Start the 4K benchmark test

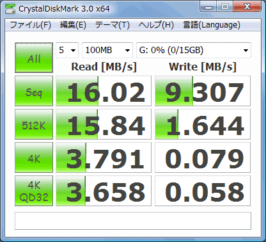(34, 157)
